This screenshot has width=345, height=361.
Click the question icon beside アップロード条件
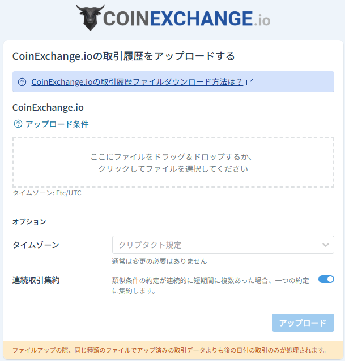pos(18,124)
